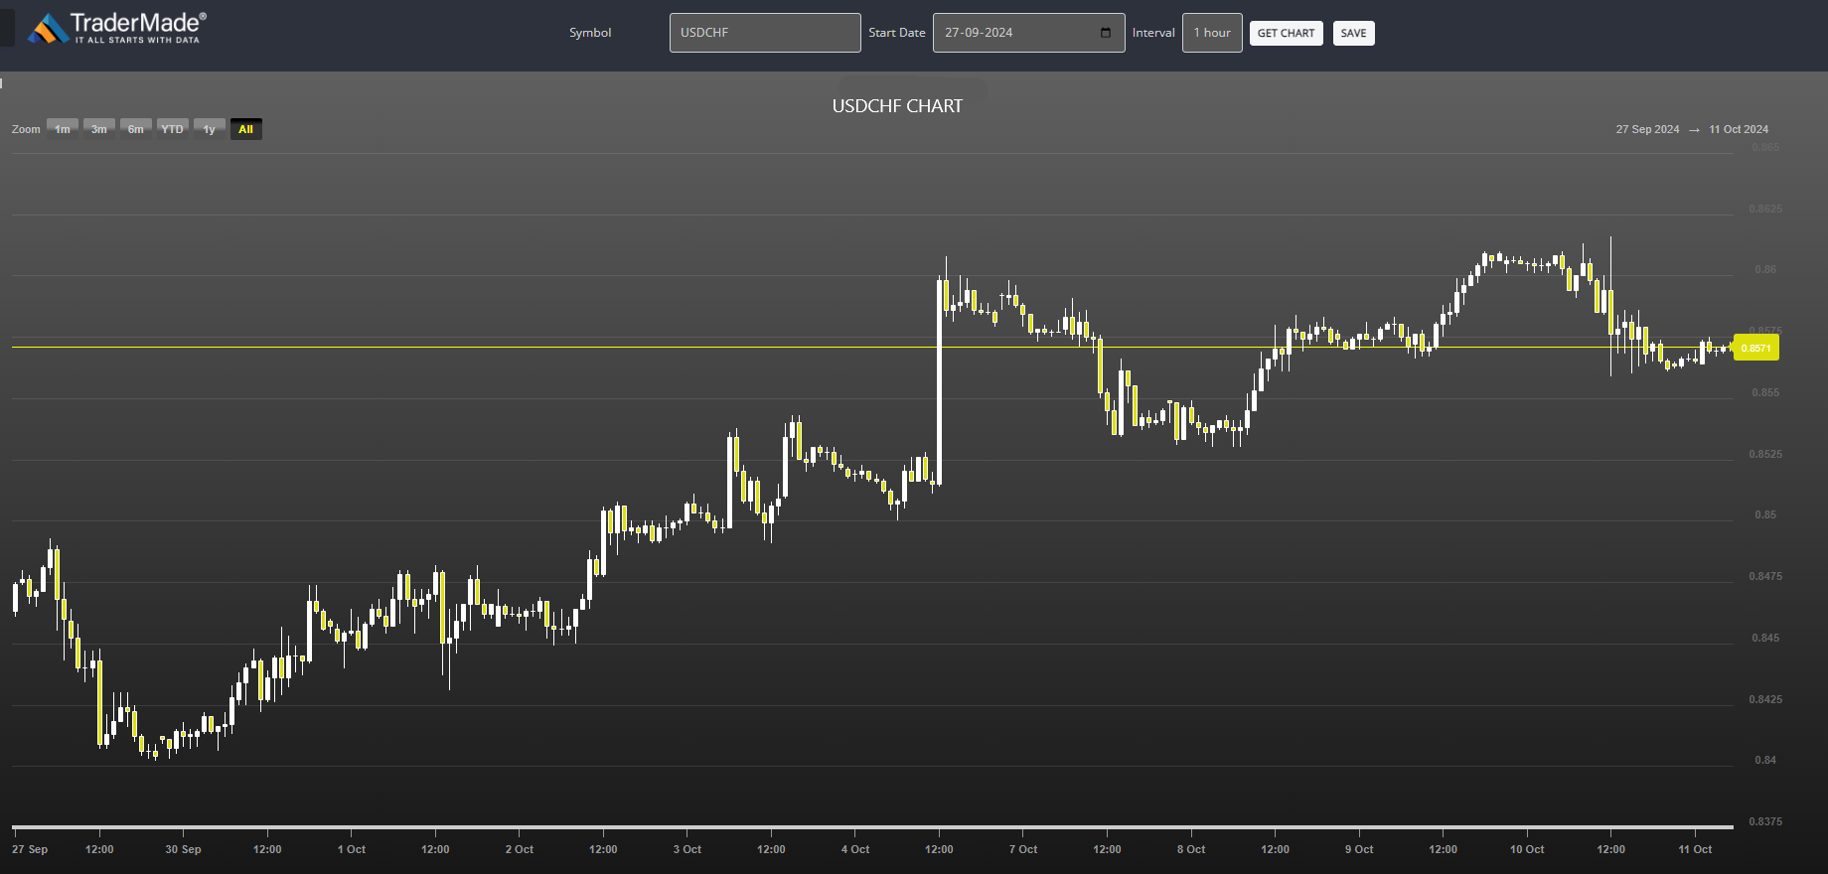Click the 2 Oct time axis label
The image size is (1828, 874).
coord(520,849)
